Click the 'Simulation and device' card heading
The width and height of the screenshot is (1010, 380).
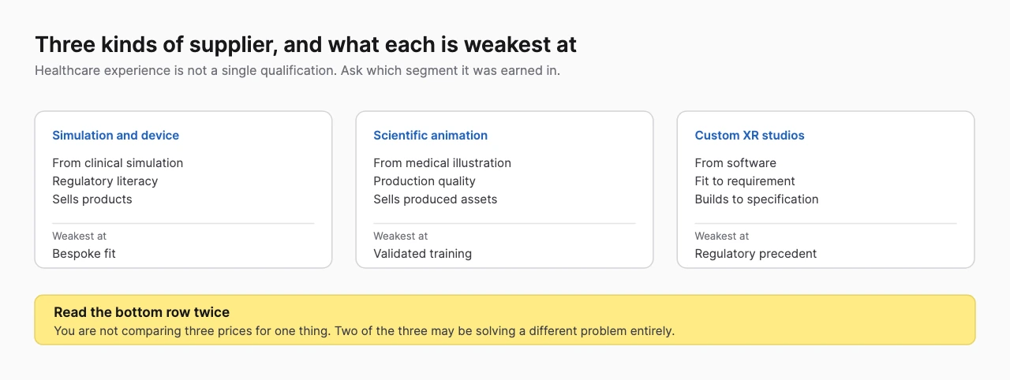point(116,136)
